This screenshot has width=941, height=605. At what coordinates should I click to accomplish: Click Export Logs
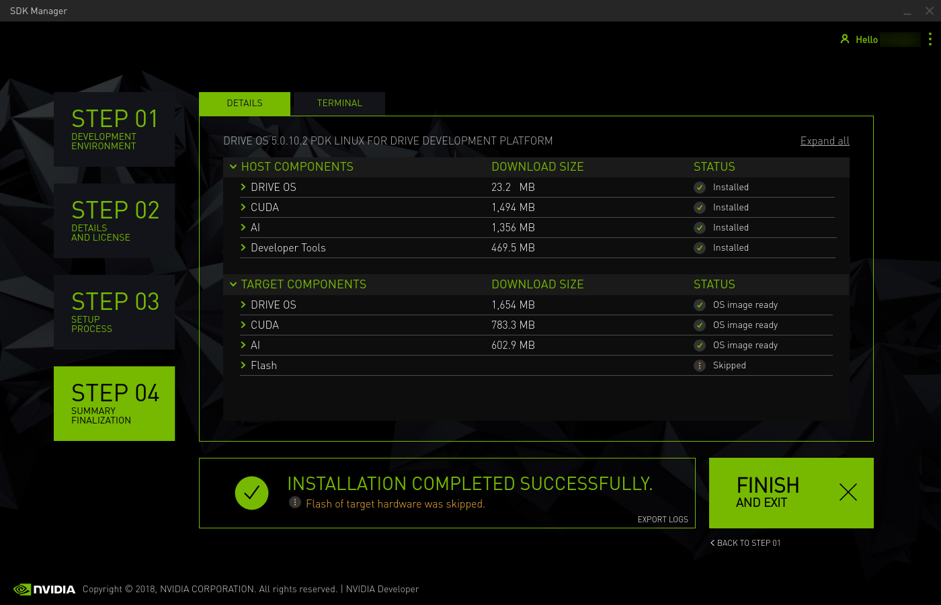(663, 520)
